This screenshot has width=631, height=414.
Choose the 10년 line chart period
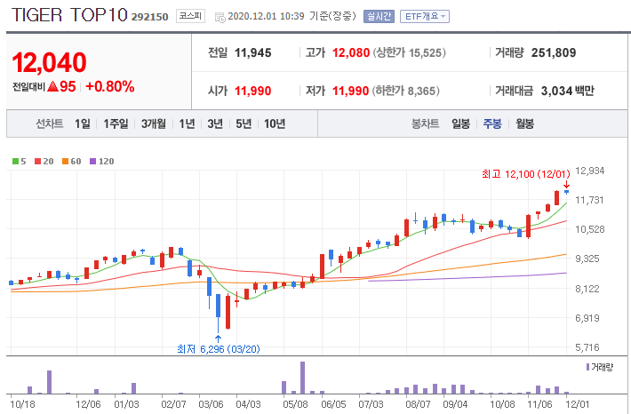click(x=275, y=123)
